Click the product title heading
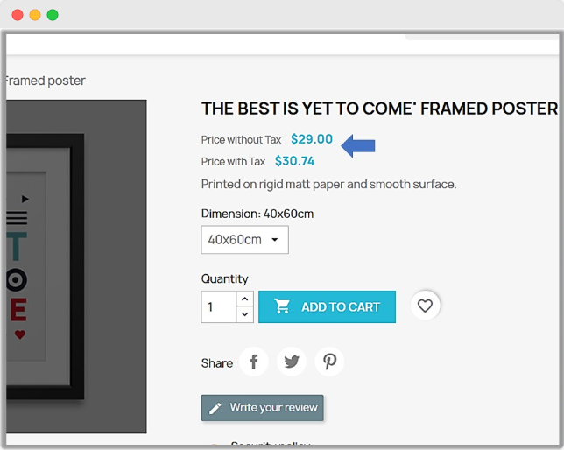The height and width of the screenshot is (450, 564). 379,109
